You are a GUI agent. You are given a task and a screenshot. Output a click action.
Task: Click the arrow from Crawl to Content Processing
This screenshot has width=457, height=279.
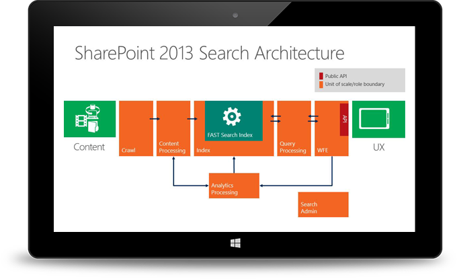coord(155,118)
